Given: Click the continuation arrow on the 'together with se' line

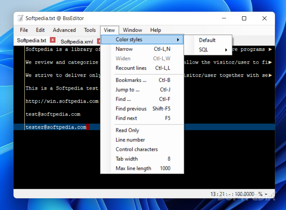Looking at the screenshot, I should [x=270, y=75].
